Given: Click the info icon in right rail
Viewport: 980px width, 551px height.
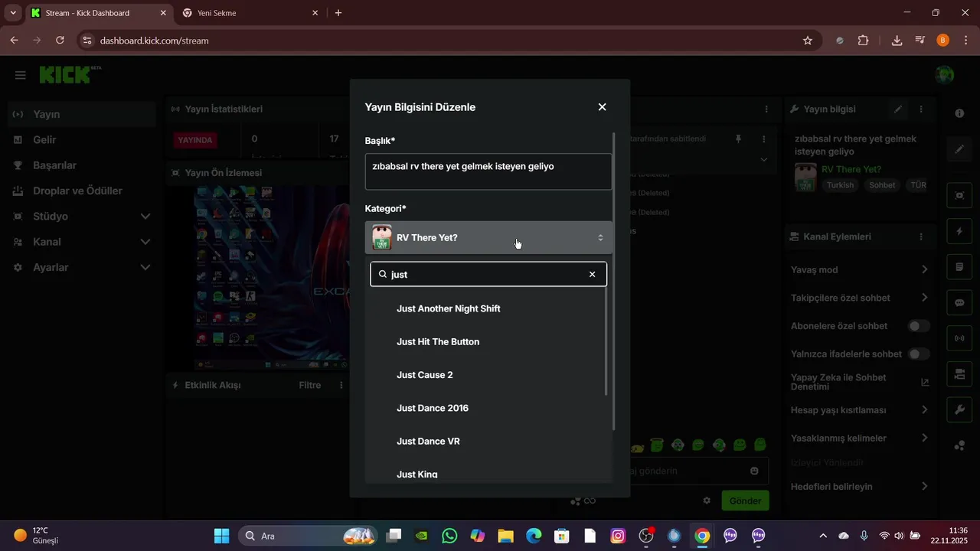Looking at the screenshot, I should [959, 113].
